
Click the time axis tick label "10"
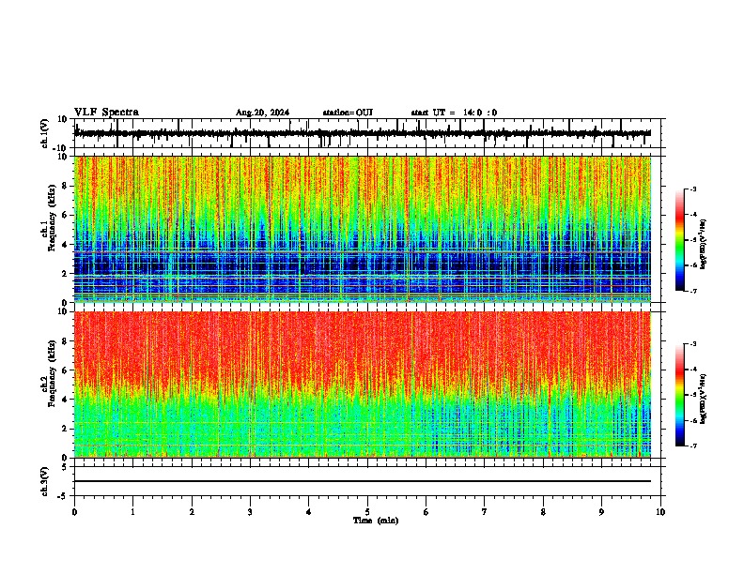(660, 512)
